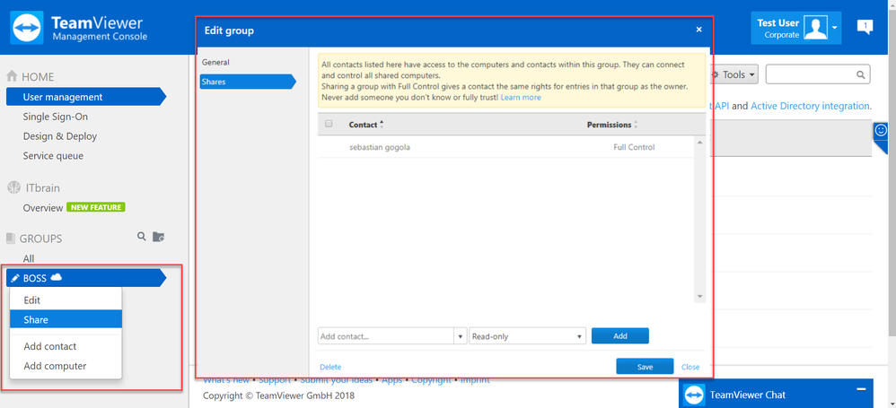The width and height of the screenshot is (896, 408).
Task: Click the TeamViewer Chat logo icon
Action: tap(694, 395)
